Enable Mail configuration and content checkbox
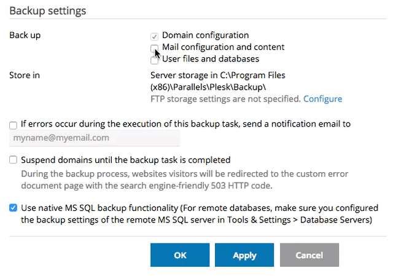The width and height of the screenshot is (393, 276). pos(154,48)
